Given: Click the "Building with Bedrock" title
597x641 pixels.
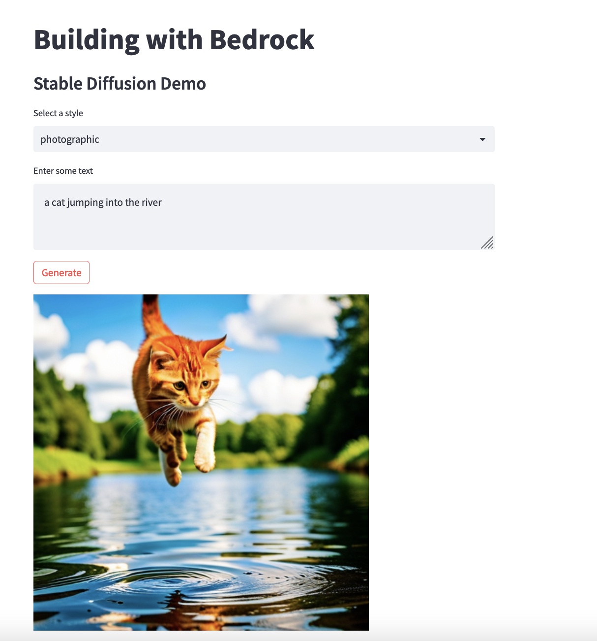Looking at the screenshot, I should (174, 40).
